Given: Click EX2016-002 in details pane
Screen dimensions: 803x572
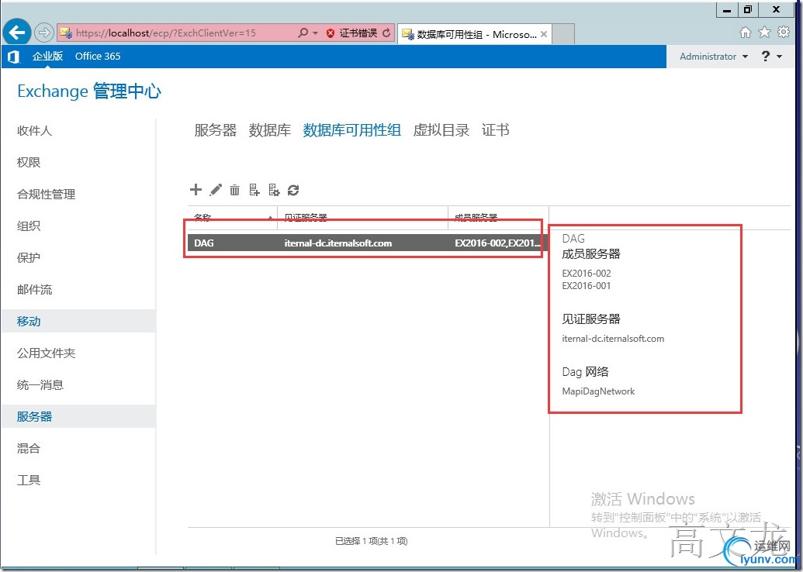Looking at the screenshot, I should click(x=587, y=273).
